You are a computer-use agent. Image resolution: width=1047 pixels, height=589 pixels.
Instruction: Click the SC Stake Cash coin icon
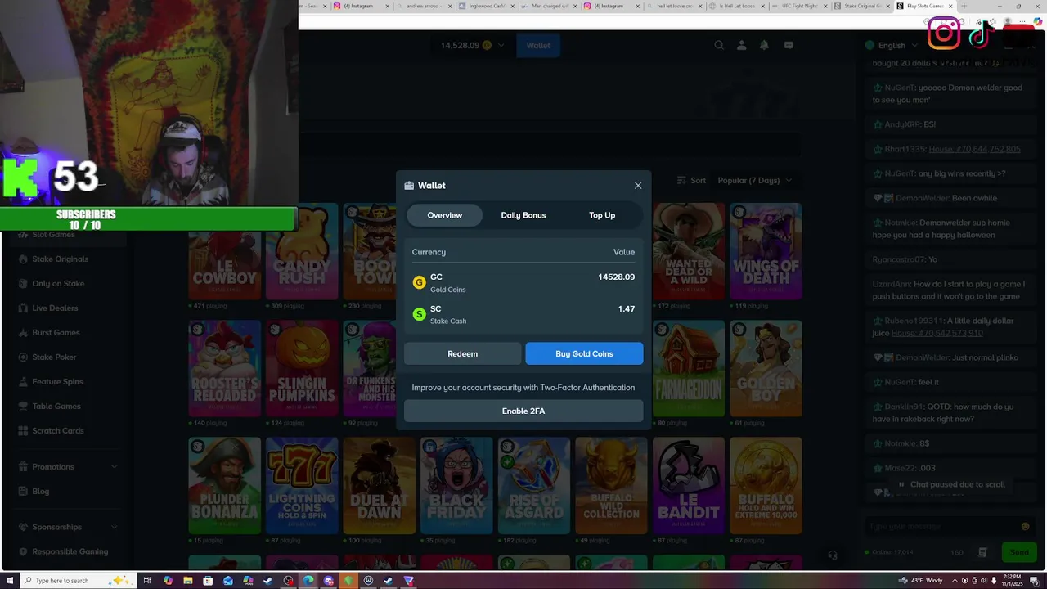[419, 314]
